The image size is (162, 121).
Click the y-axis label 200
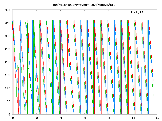click(x=8, y=62)
